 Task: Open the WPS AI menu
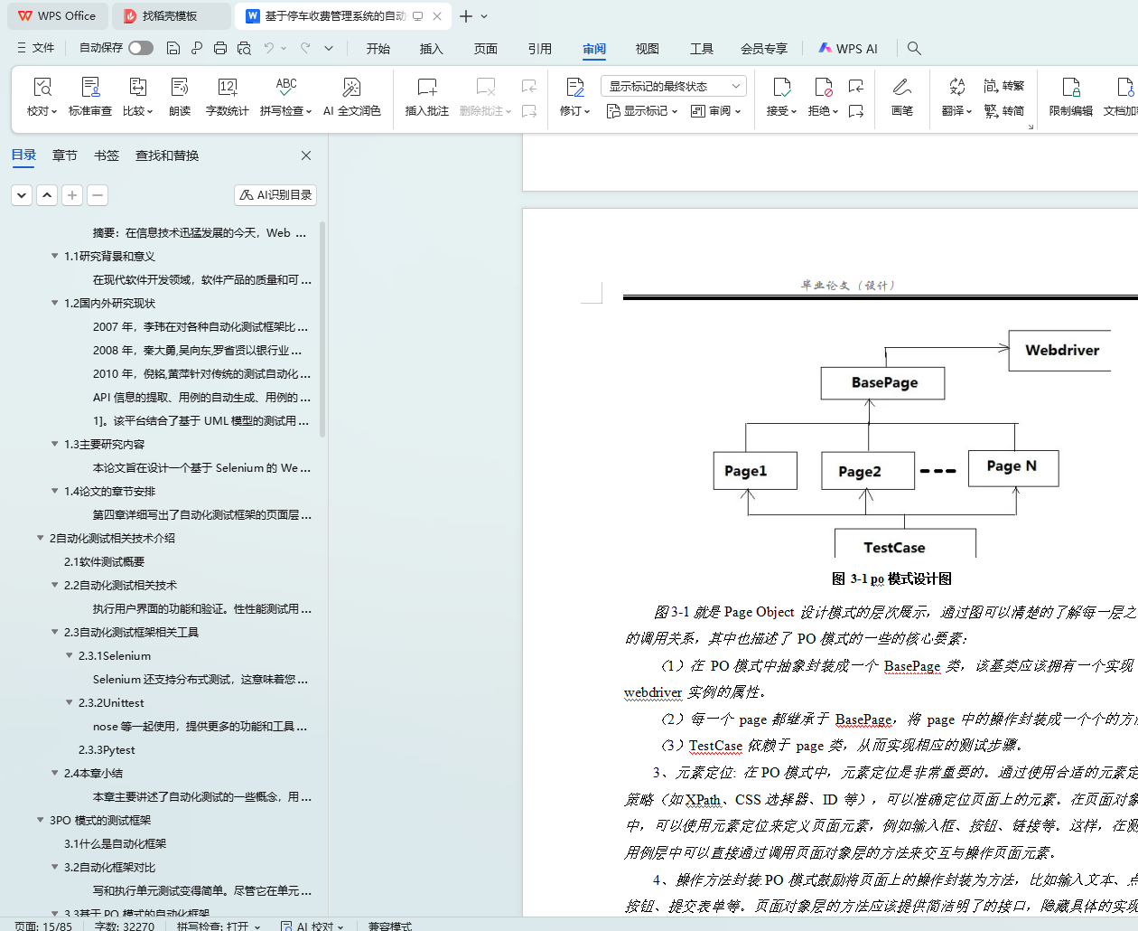(x=847, y=49)
